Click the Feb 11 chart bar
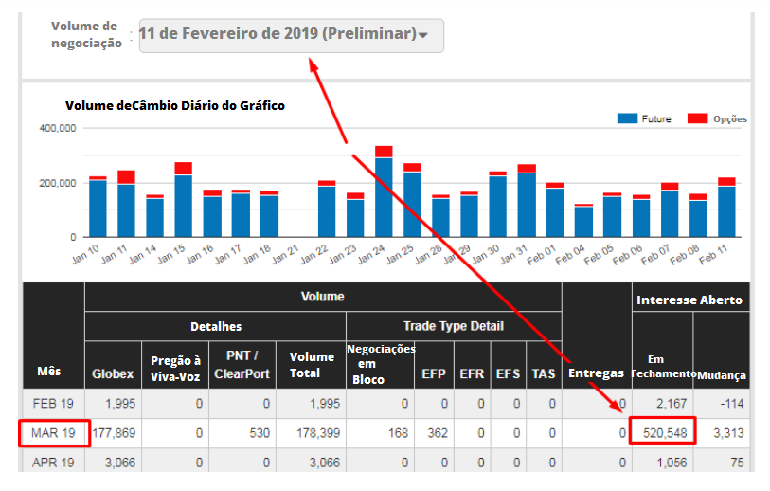This screenshot has height=491, width=770. 726,209
